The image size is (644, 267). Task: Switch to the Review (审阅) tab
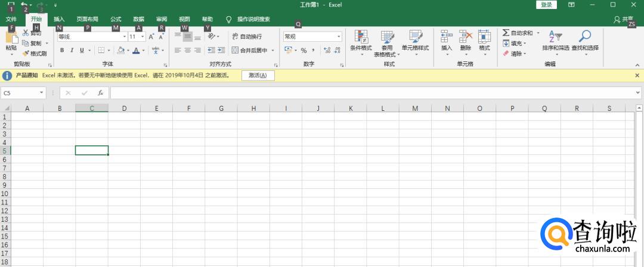click(x=162, y=19)
